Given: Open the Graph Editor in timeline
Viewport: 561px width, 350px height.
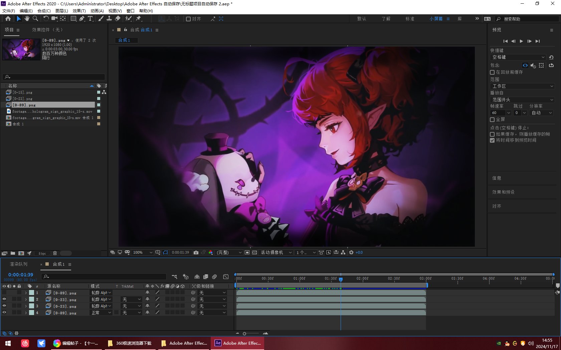Looking at the screenshot, I should [x=226, y=277].
